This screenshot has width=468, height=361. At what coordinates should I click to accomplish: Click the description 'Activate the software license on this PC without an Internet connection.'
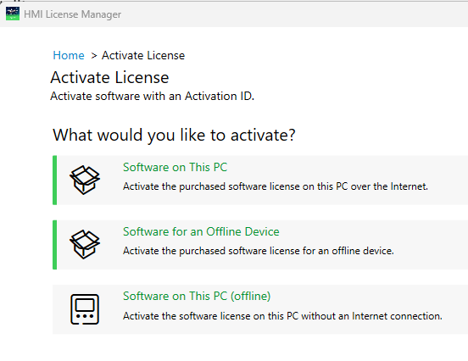[282, 316]
